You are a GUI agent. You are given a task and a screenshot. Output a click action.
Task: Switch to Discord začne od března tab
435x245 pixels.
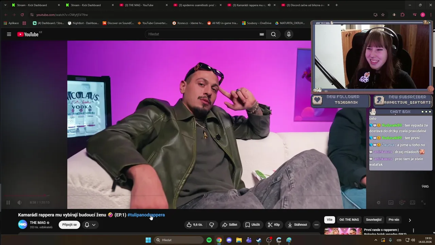305,5
